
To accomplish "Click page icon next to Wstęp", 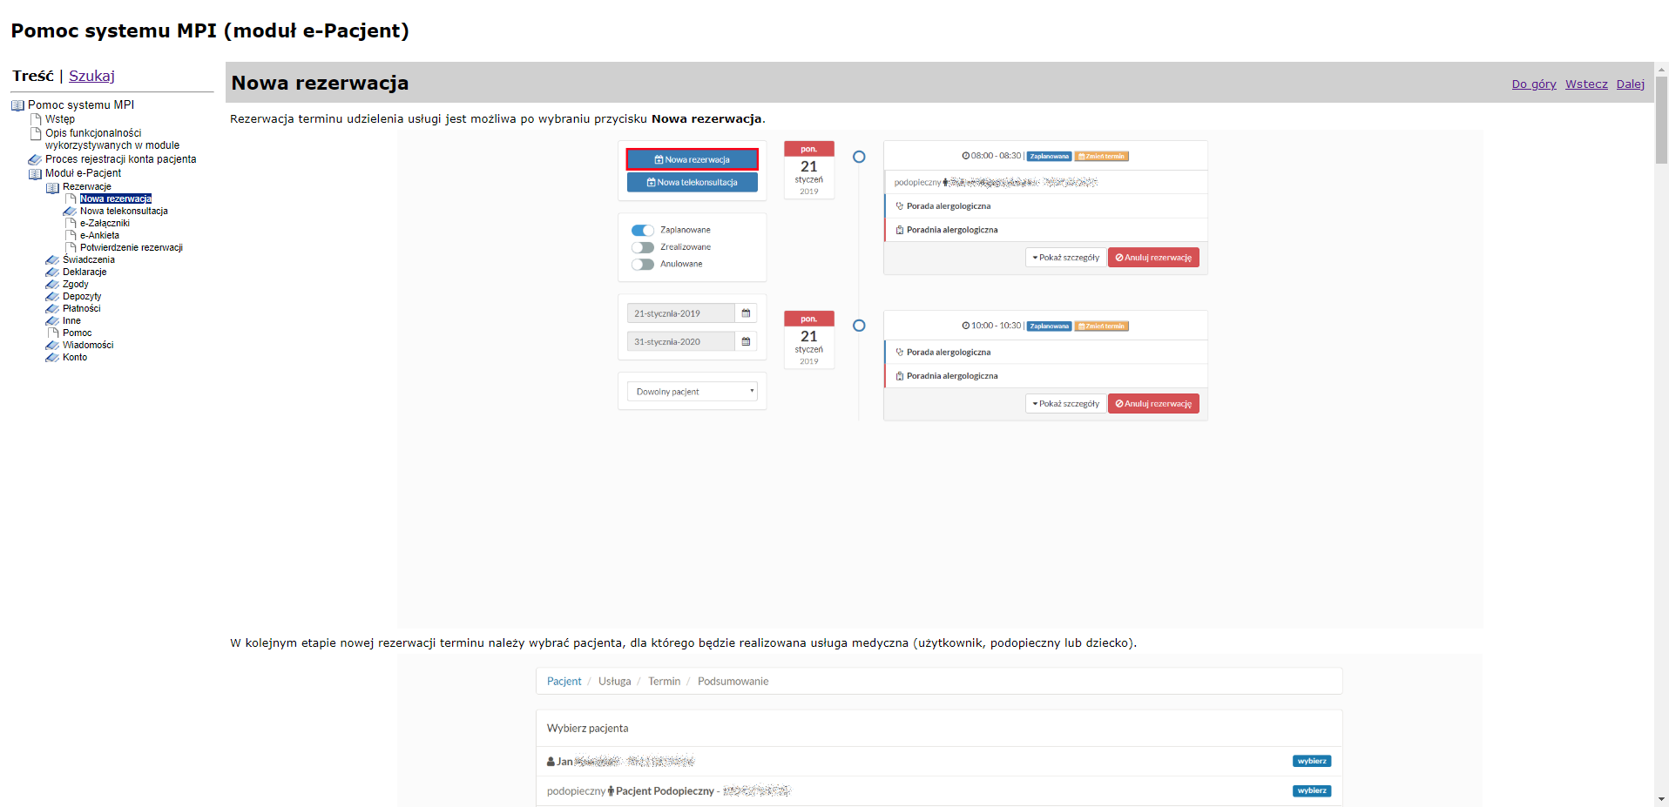I will [36, 119].
